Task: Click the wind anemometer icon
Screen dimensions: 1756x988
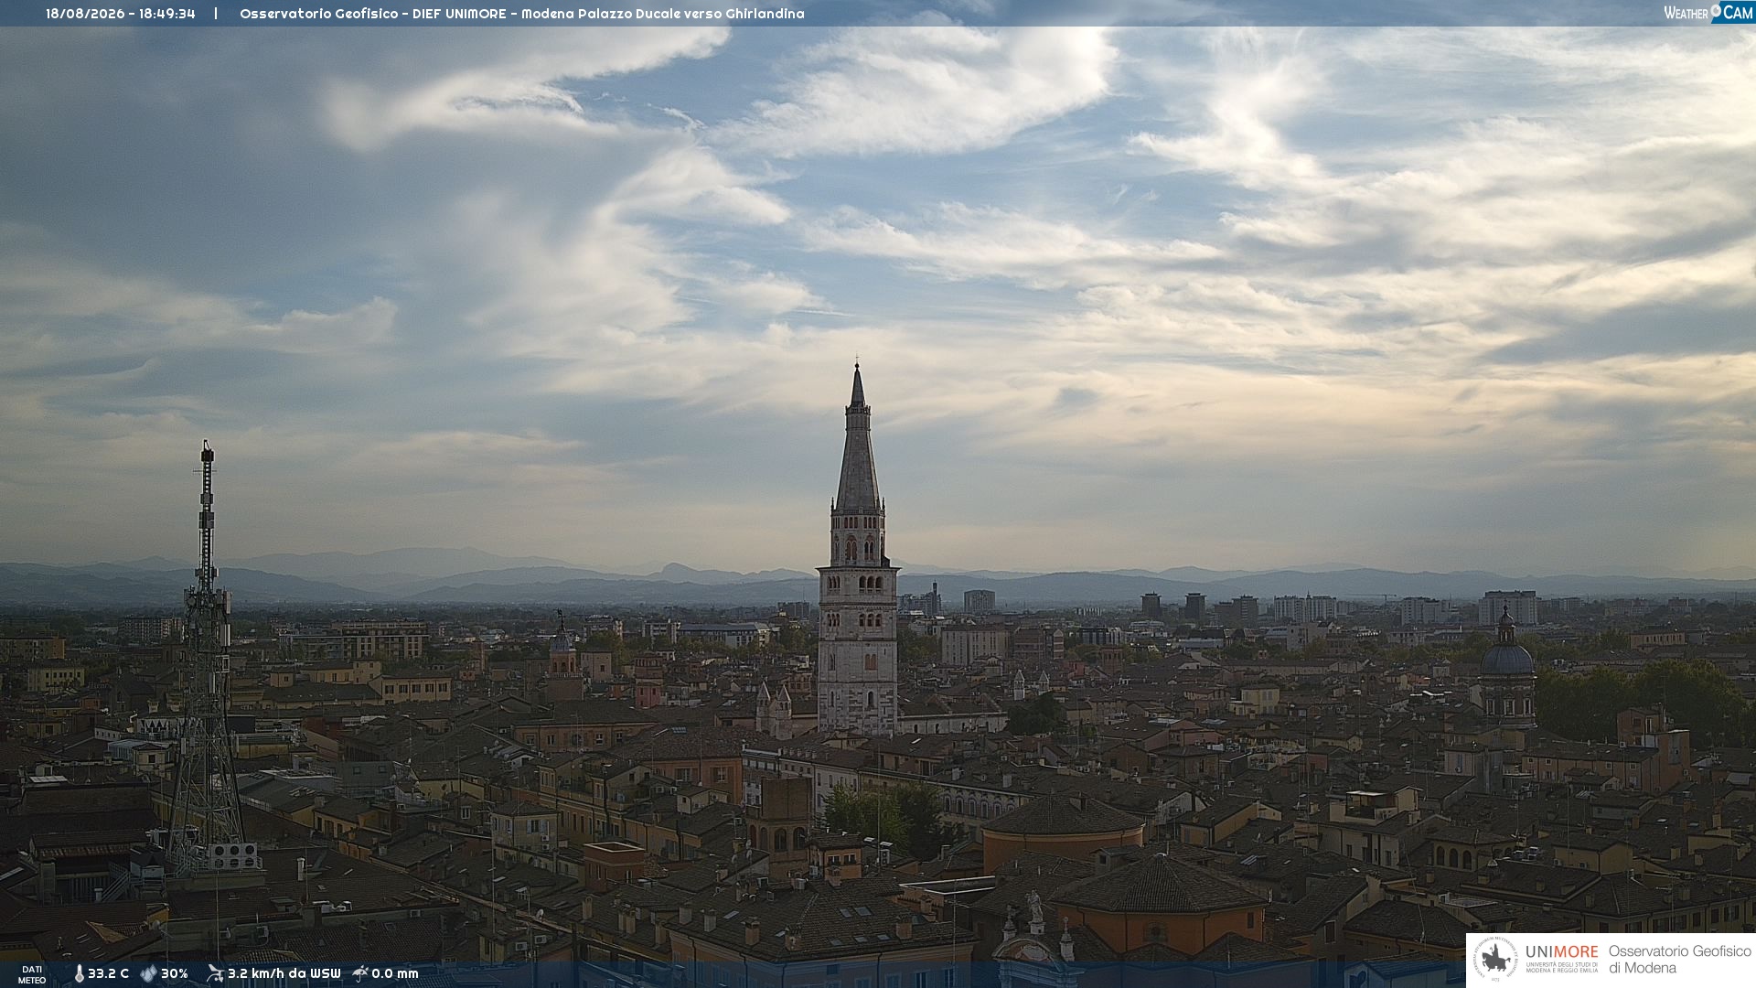Action: [215, 973]
